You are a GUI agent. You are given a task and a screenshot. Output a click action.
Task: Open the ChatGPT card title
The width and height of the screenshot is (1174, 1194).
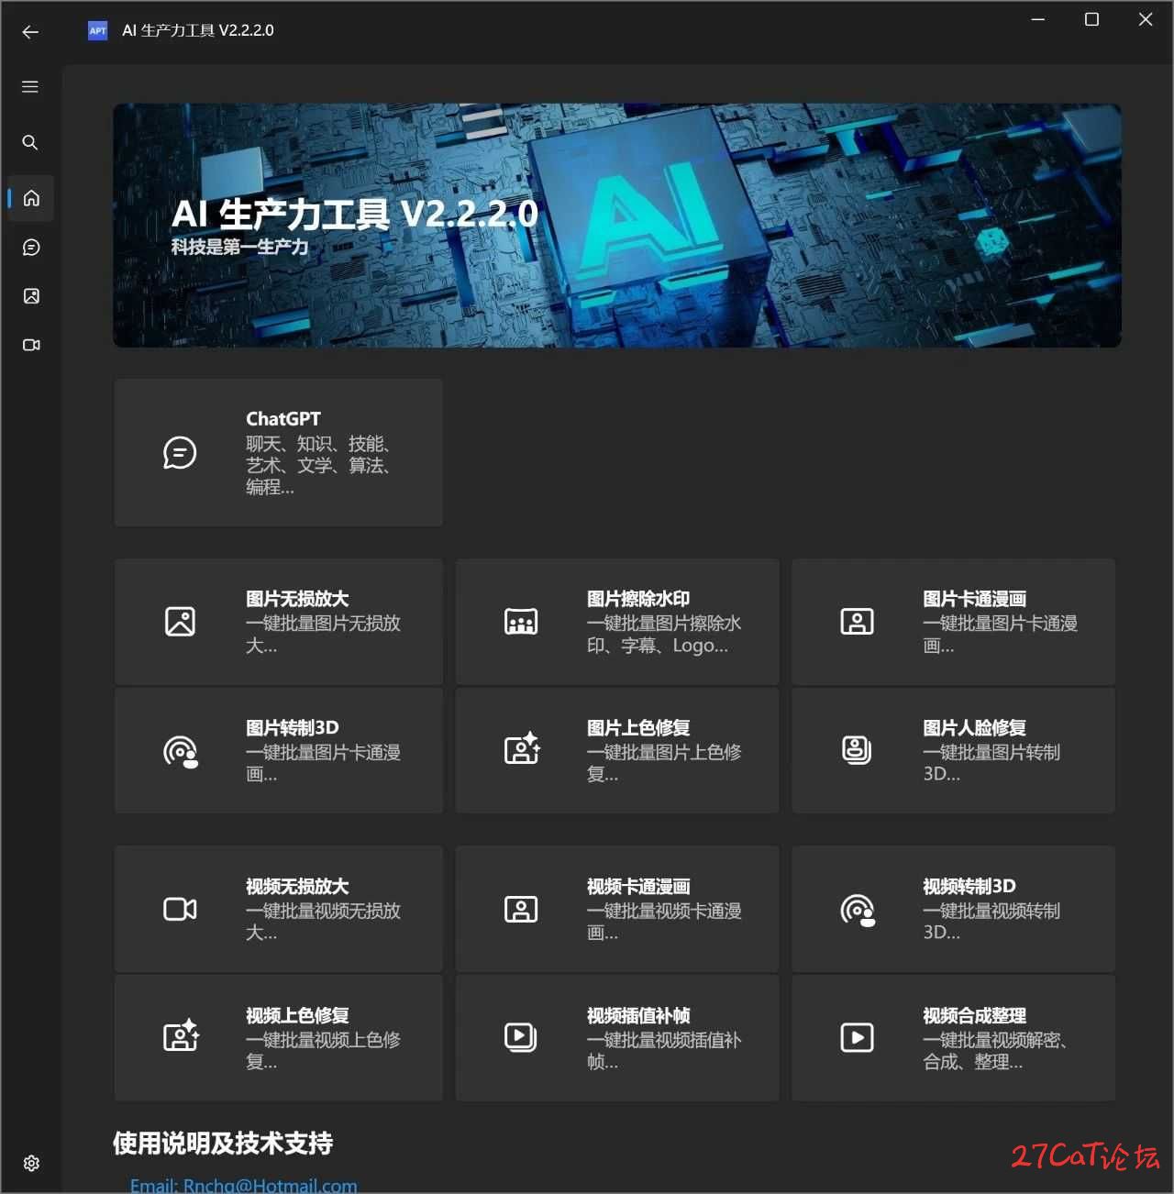283,419
